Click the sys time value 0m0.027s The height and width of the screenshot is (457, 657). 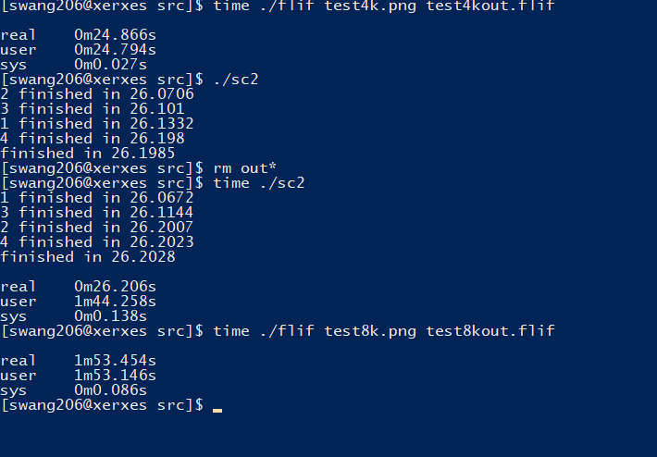[110, 65]
